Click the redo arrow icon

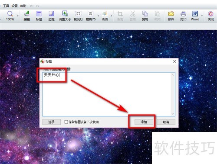click(x=38, y=6)
